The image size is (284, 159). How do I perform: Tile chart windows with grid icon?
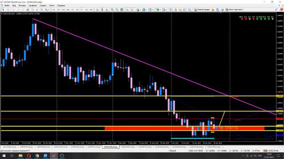click(x=122, y=10)
